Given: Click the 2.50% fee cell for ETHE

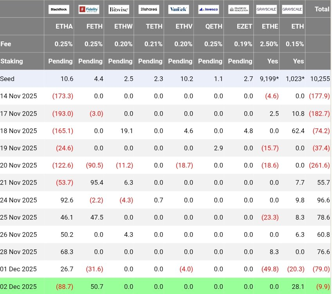Looking at the screenshot, I should coord(269,44).
